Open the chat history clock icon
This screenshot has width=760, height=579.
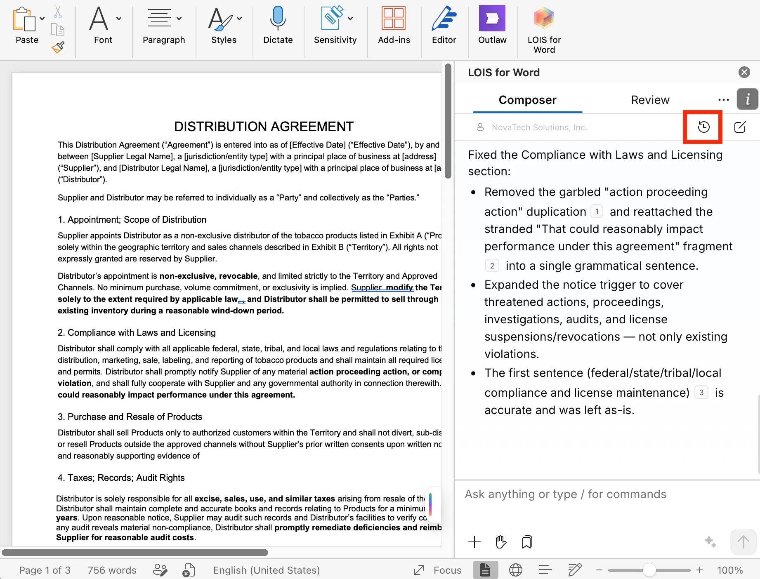[703, 127]
